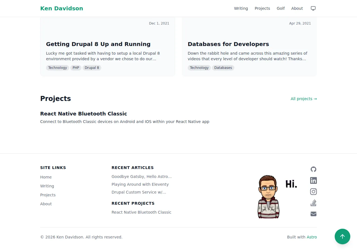Image resolution: width=357 pixels, height=251 pixels.
Task: Toggle the site theme with the monitor icon
Action: [313, 8]
